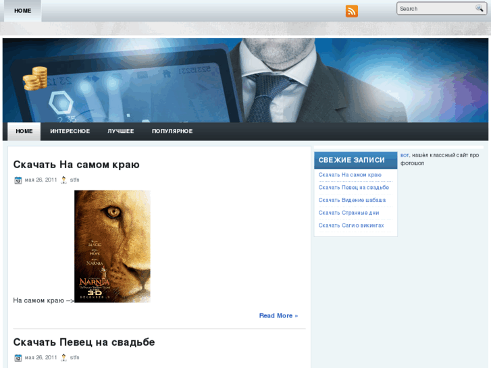Open sidebar link 'Скачать На самом краю'

(350, 175)
